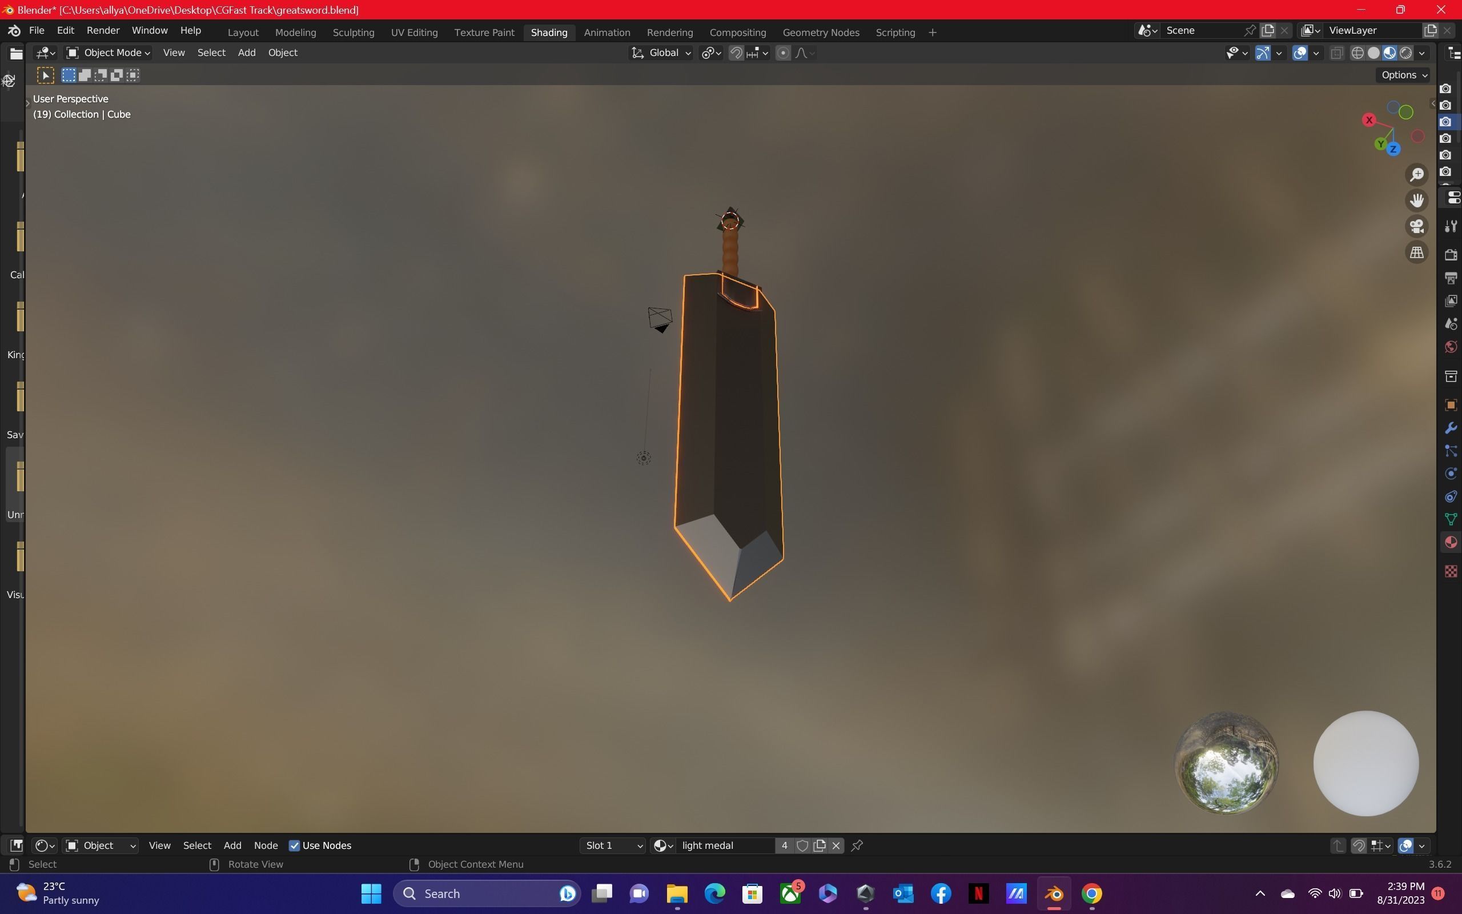
Task: Click the blue Z axis gizmo handle
Action: [1393, 149]
